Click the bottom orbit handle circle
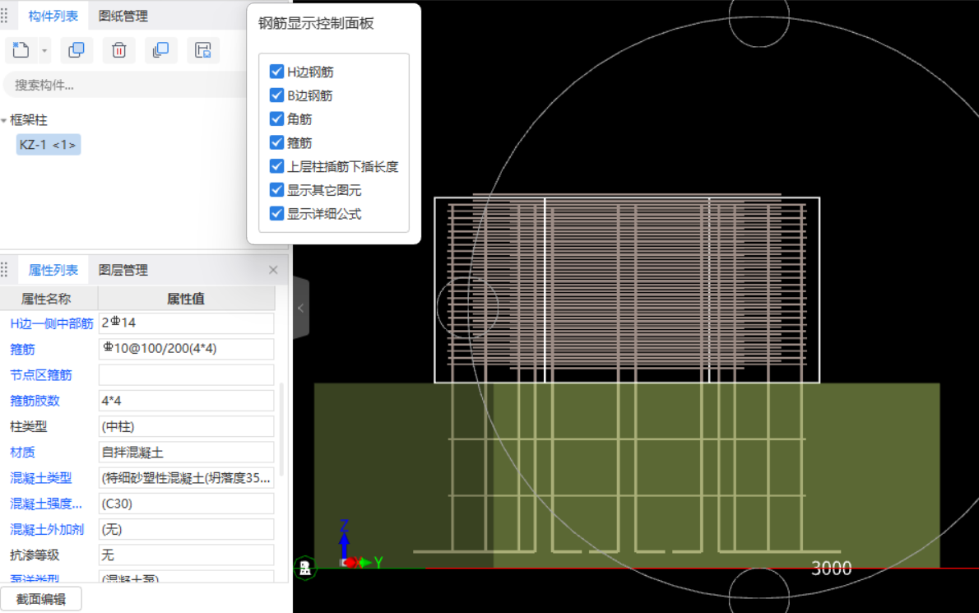Screen dimensions: 979x613 click(x=759, y=591)
